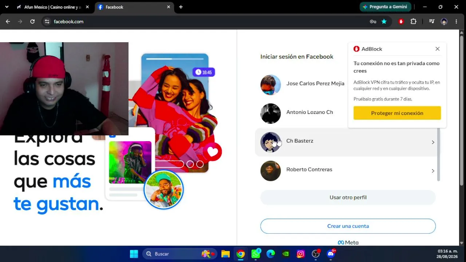
Task: Click Ch Basterz's avatar picture
Action: pos(270,142)
